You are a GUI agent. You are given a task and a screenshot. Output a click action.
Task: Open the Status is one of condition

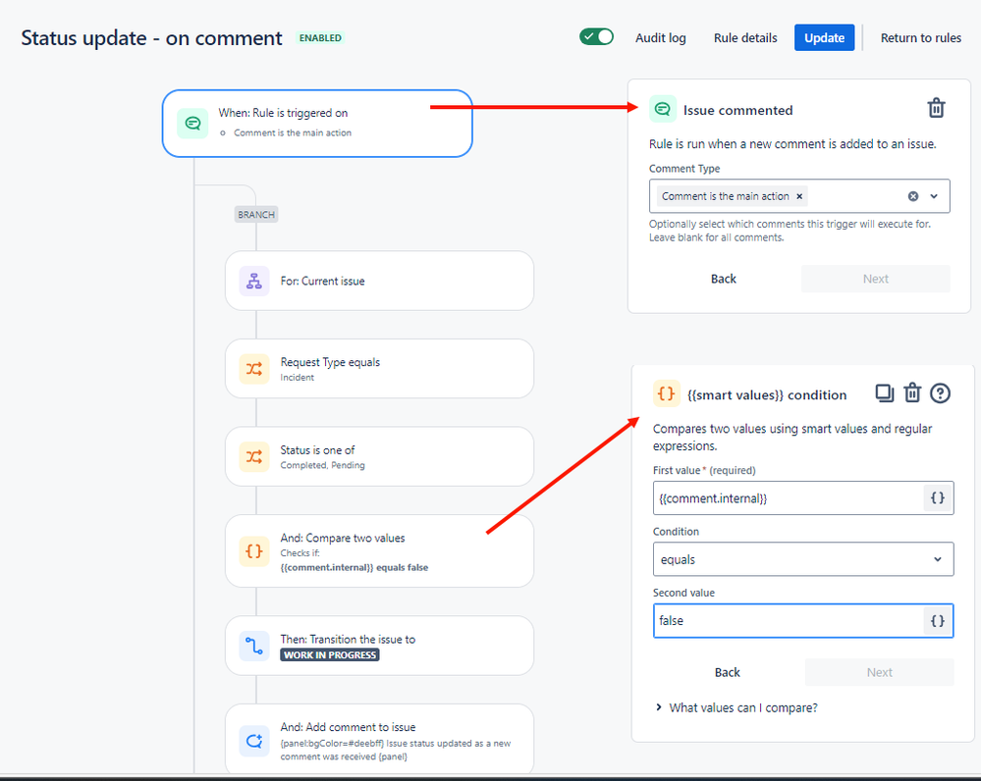point(379,456)
